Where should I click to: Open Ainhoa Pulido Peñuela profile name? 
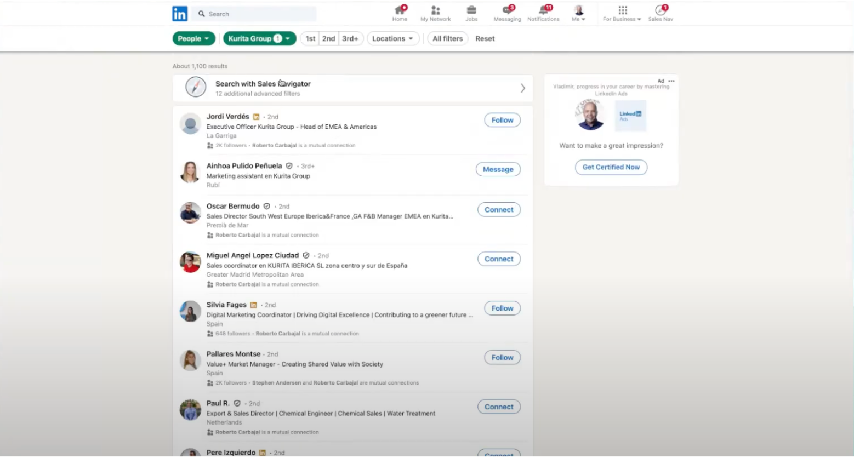[244, 166]
